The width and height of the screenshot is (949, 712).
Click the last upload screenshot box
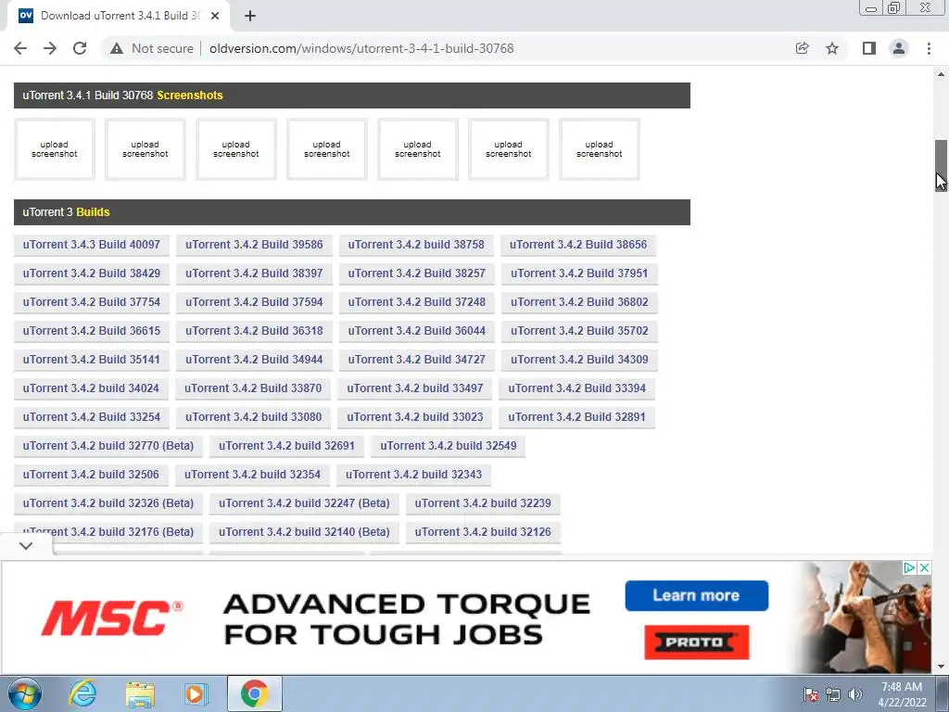[600, 149]
